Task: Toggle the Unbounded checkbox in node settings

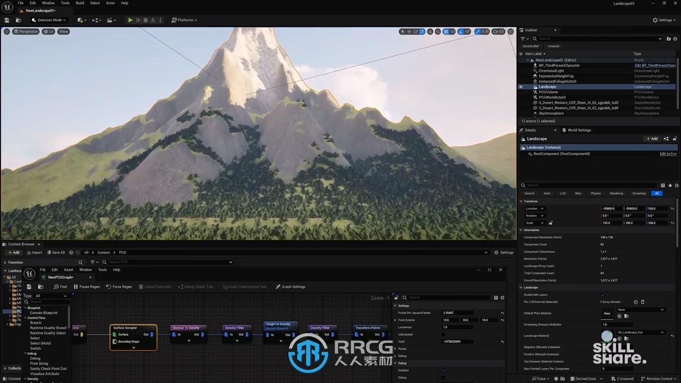Action: point(444,334)
